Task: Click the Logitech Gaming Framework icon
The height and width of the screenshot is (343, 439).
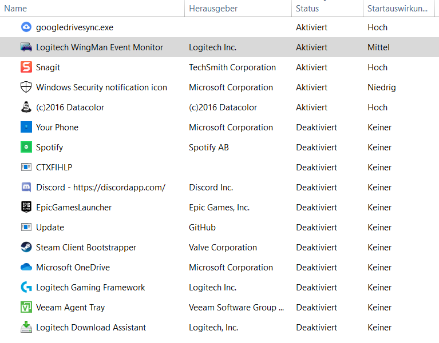Action: click(x=26, y=287)
